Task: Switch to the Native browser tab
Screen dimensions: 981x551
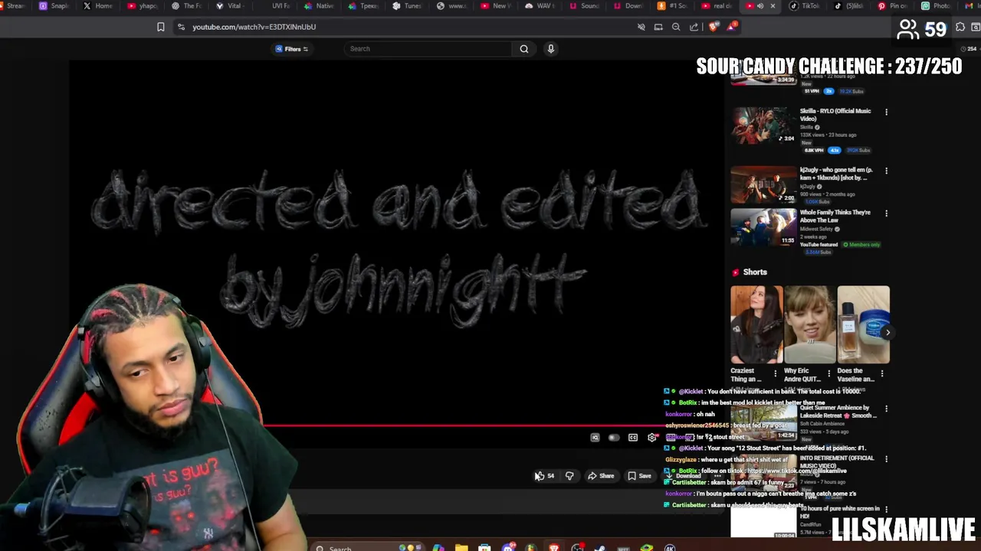Action: coord(319,6)
